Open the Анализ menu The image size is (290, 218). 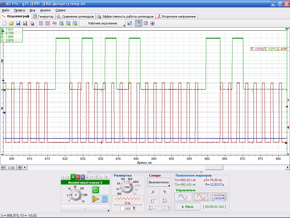[x=46, y=11]
